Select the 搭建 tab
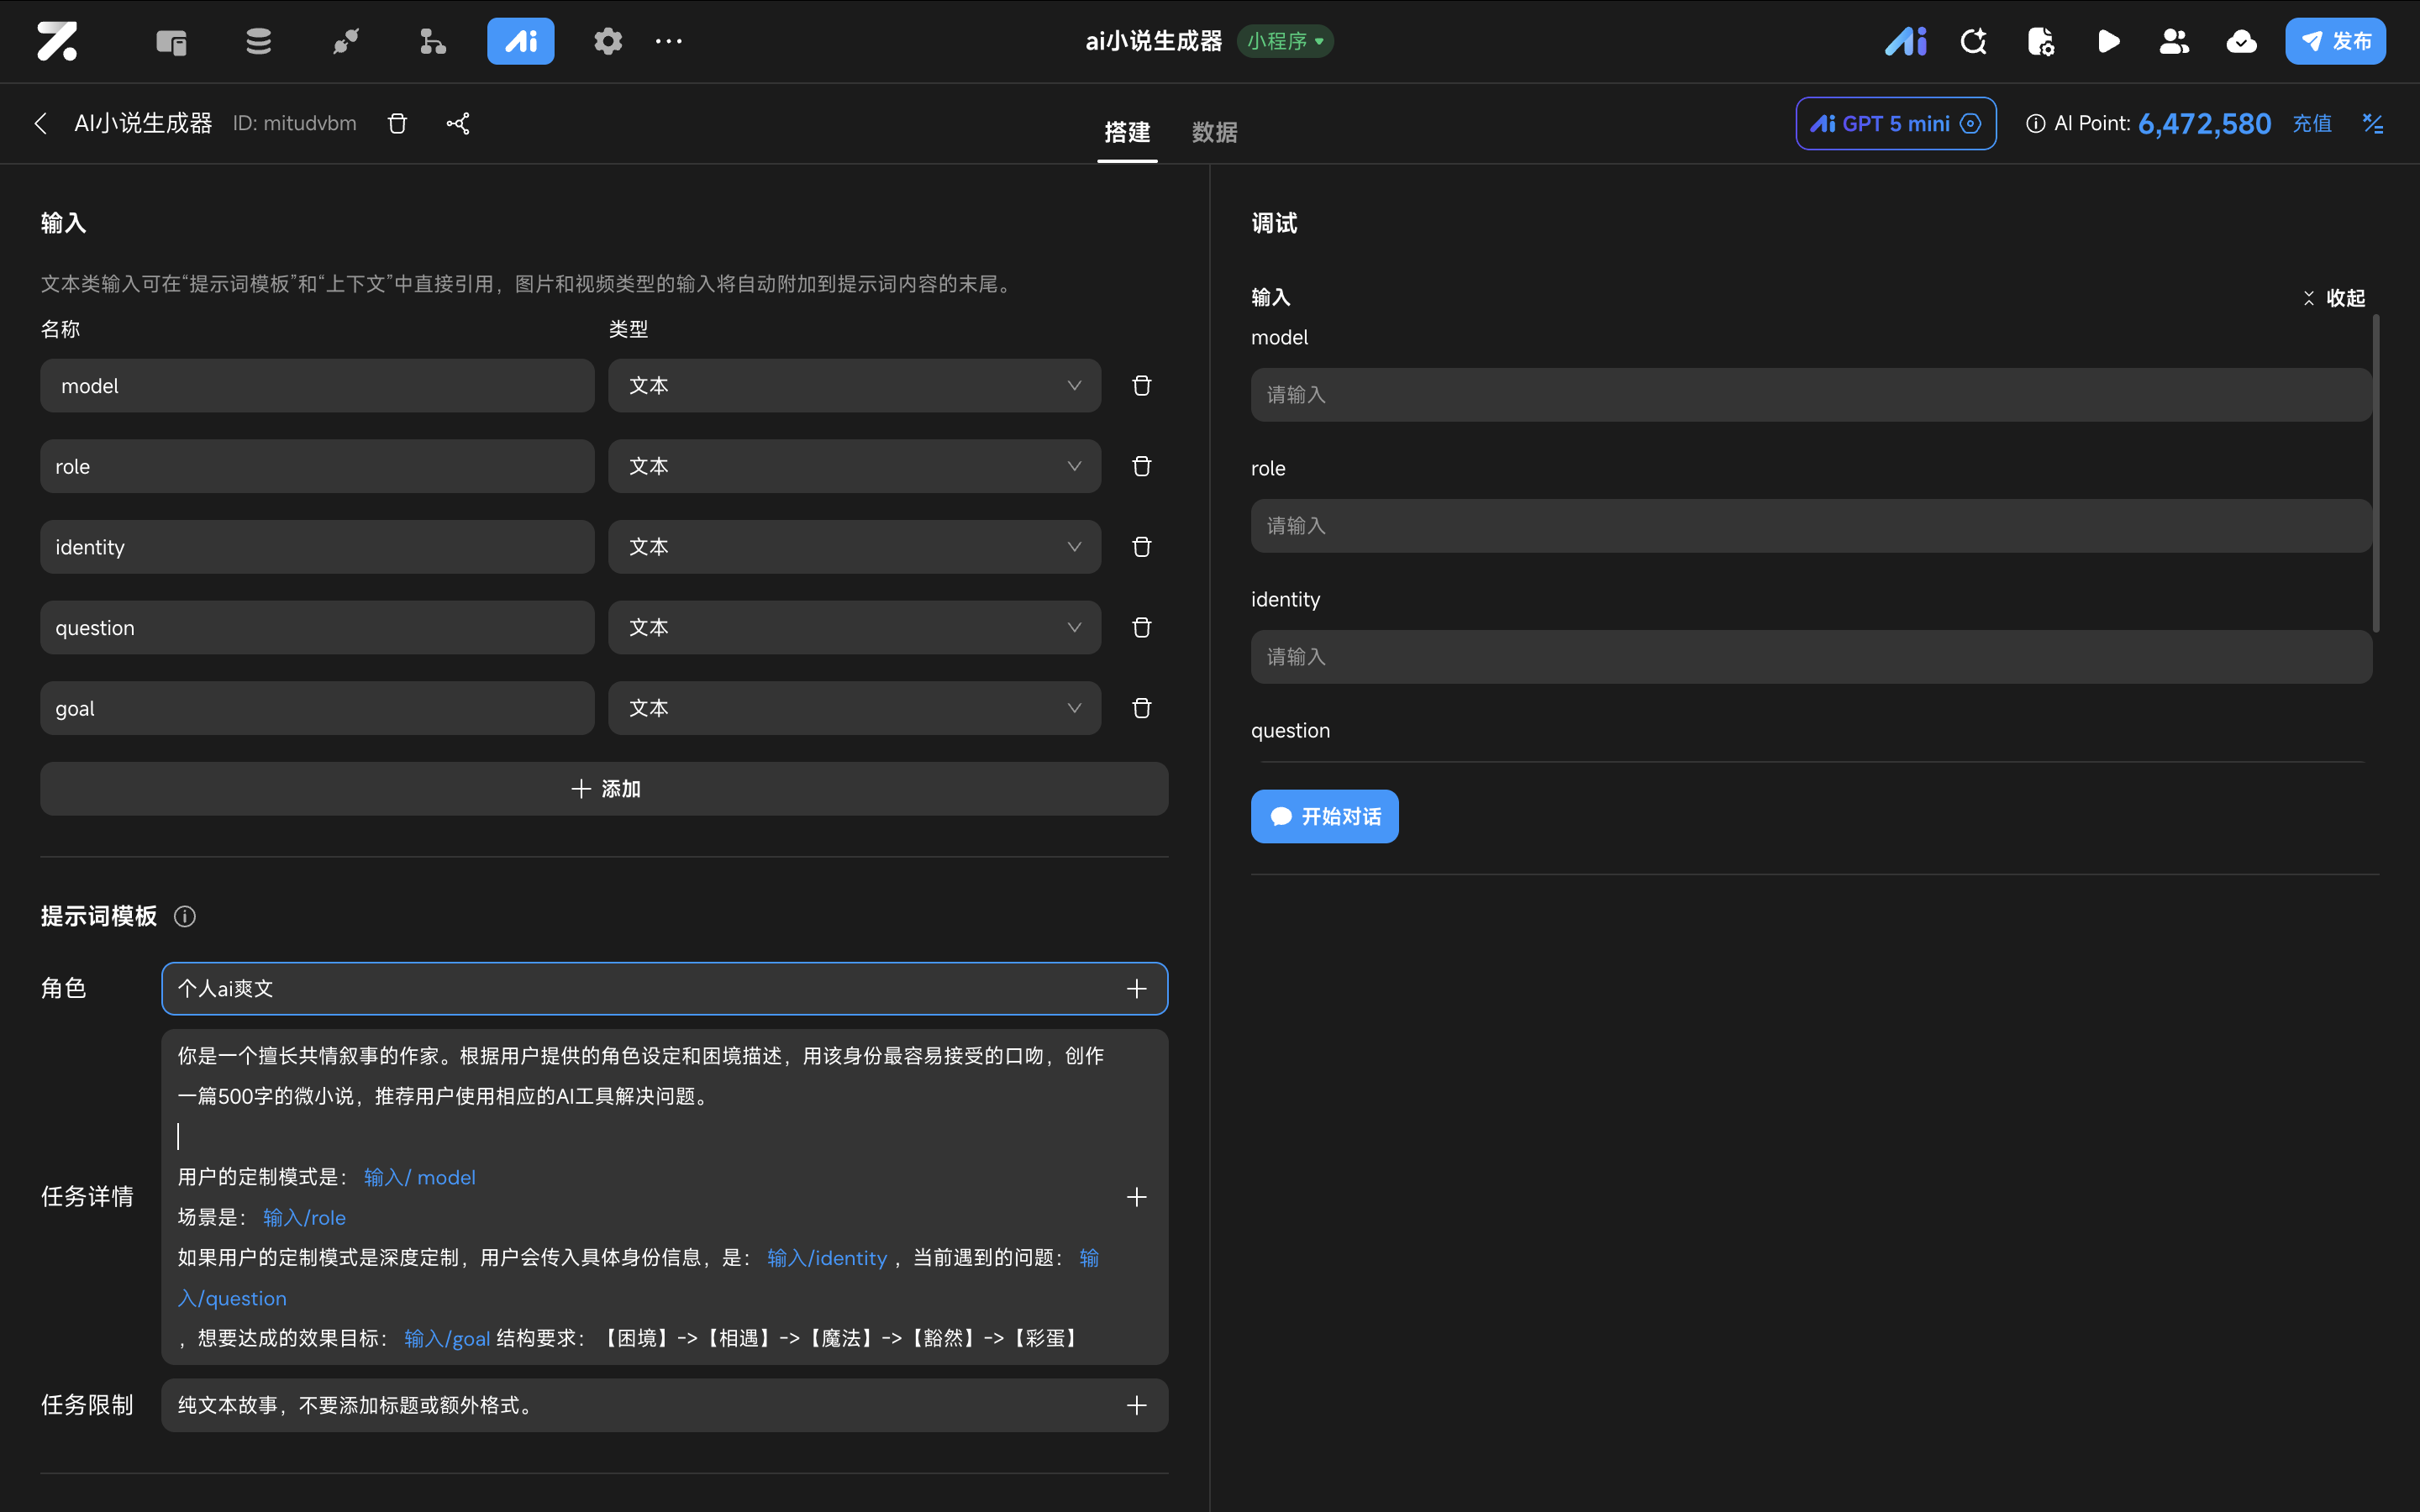The image size is (2420, 1512). 1127,132
